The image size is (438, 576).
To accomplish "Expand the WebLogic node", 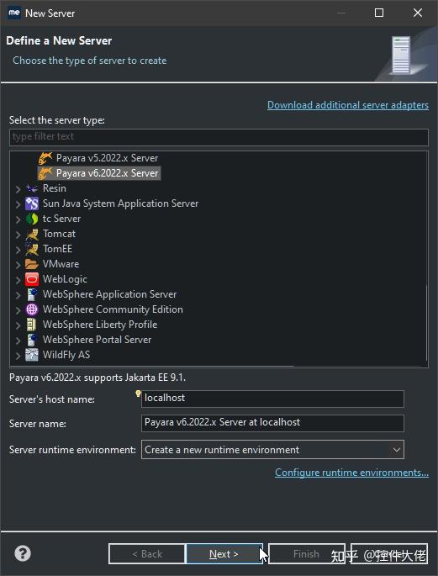I will click(x=18, y=280).
